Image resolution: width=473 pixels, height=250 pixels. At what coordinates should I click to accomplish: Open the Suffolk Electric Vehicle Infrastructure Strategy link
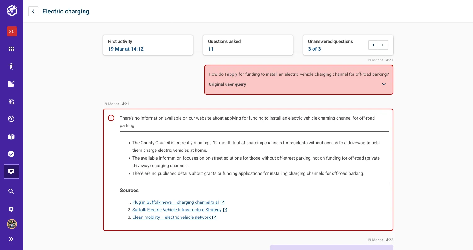177,210
